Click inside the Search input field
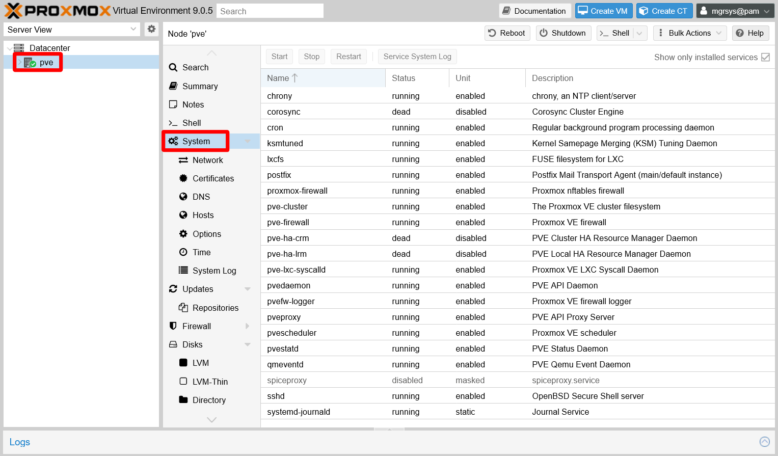The image size is (778, 456). (270, 10)
